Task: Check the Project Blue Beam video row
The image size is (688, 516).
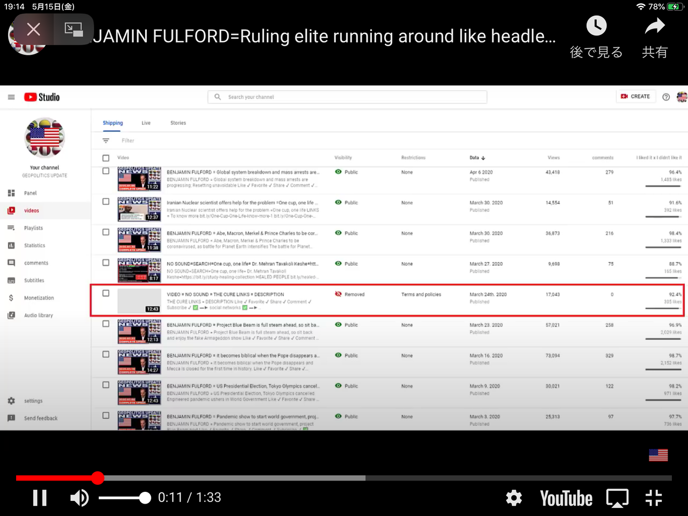Action: (x=106, y=324)
